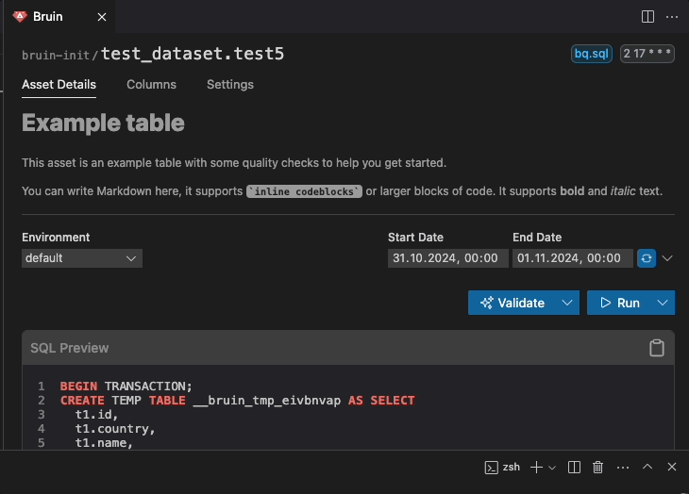Image resolution: width=689 pixels, height=494 pixels.
Task: Split the editor with the layout icon
Action: pos(647,17)
